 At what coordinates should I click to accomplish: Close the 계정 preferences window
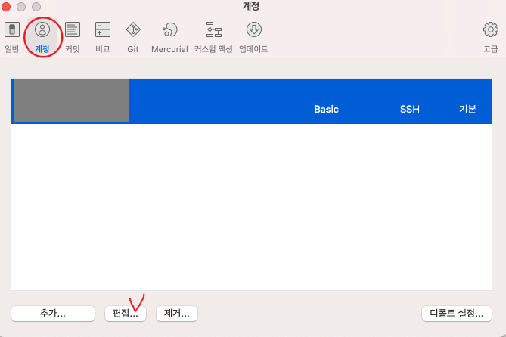[x=6, y=7]
